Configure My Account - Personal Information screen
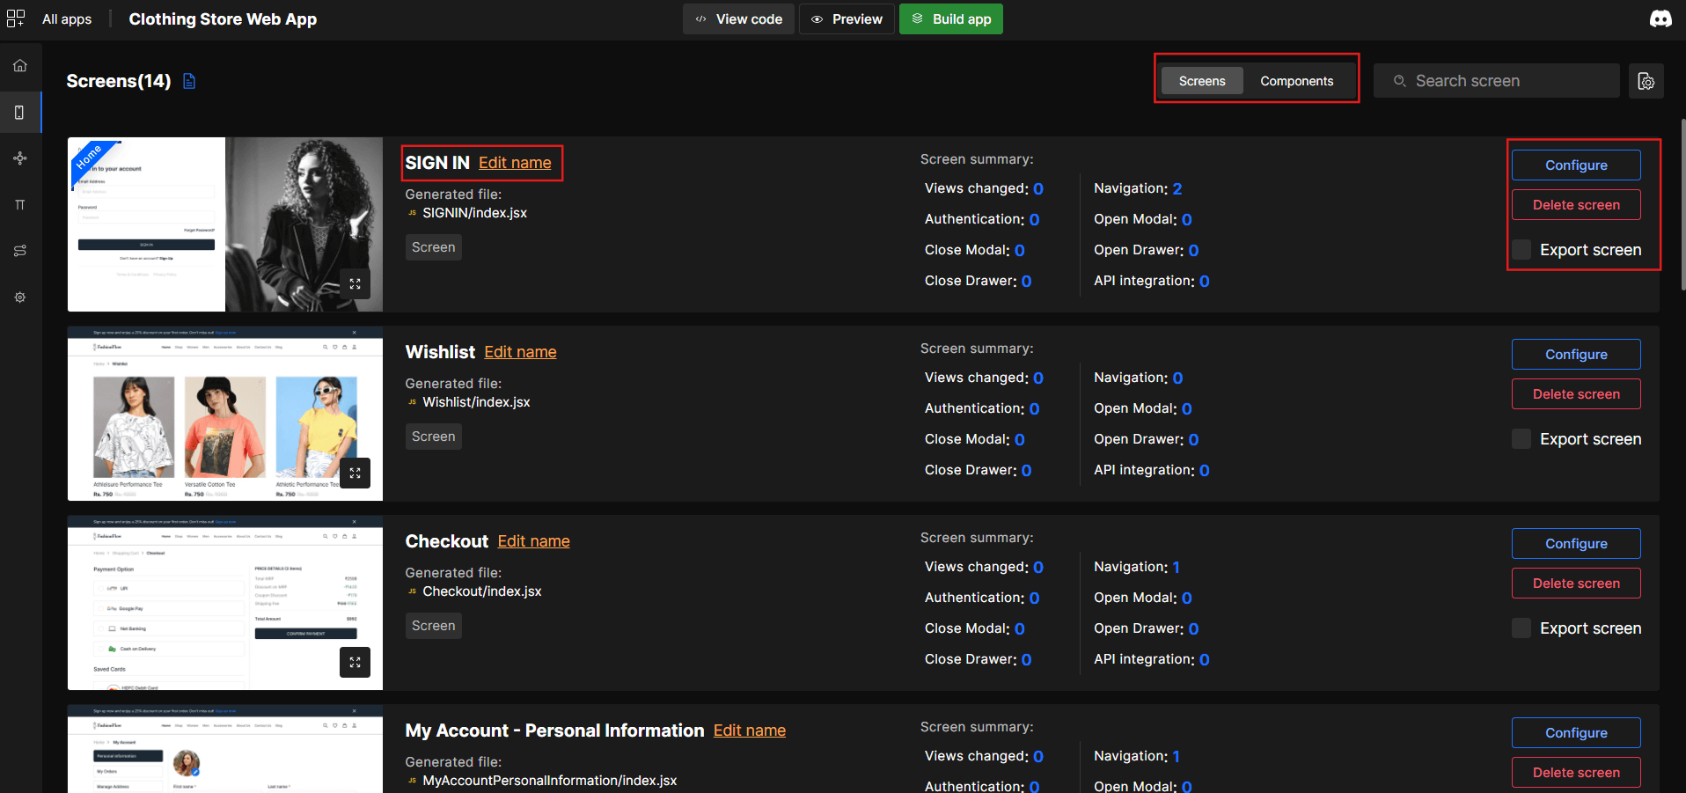1686x793 pixels. (x=1576, y=733)
